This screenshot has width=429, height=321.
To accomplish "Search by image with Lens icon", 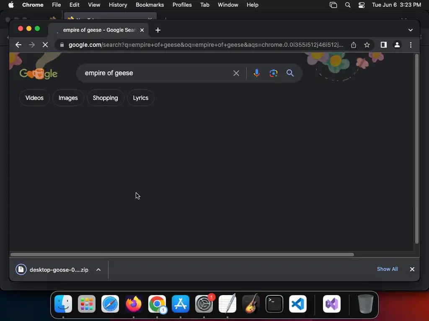I will click(273, 73).
